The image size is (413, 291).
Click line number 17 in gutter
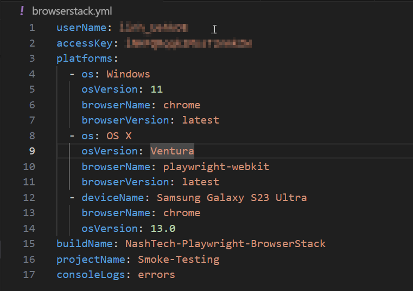29,274
